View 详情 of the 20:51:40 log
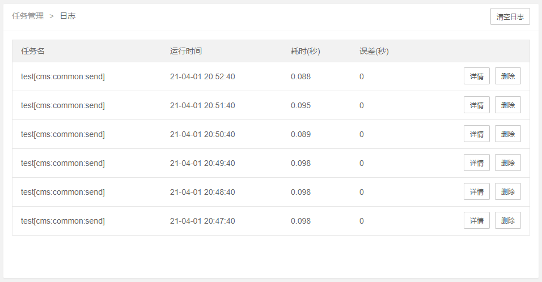542x282 pixels. [477, 105]
